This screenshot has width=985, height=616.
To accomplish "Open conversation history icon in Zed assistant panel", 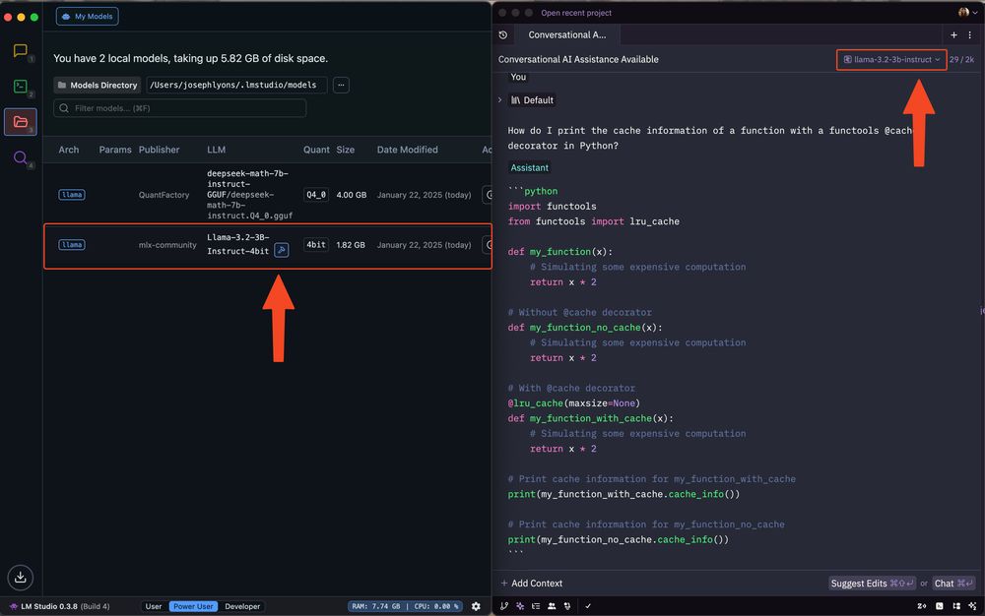I will pyautogui.click(x=503, y=35).
